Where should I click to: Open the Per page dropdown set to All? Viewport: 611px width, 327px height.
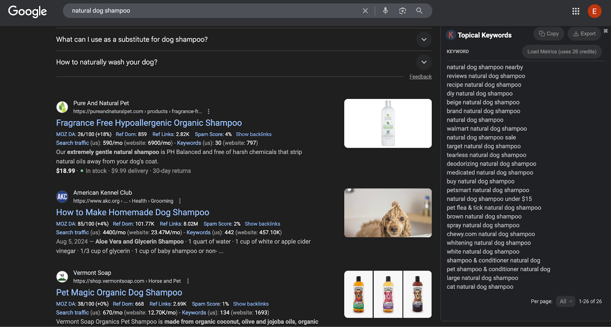(x=566, y=301)
